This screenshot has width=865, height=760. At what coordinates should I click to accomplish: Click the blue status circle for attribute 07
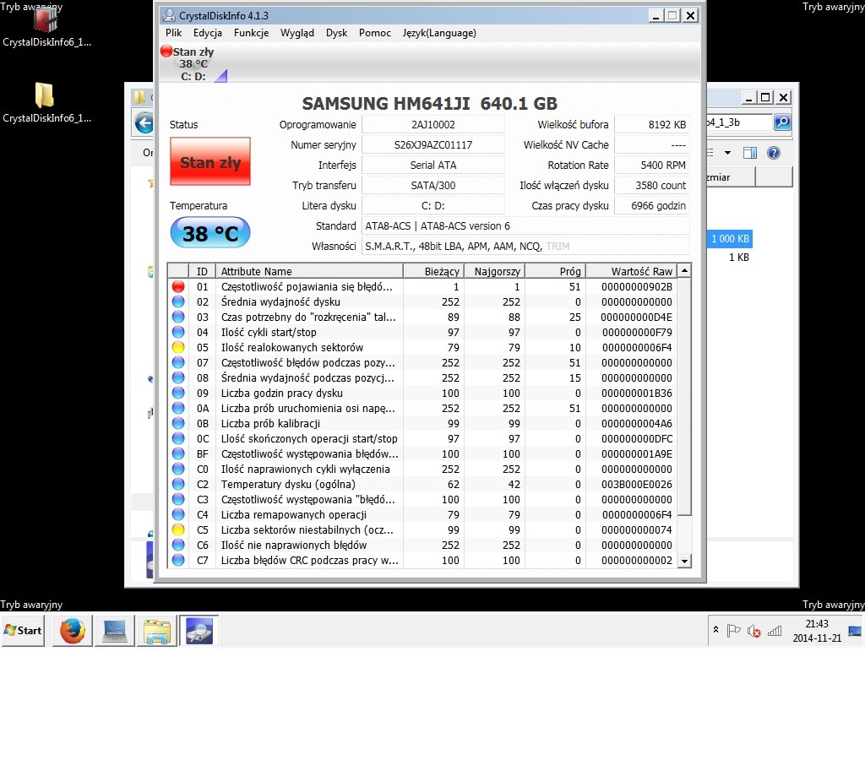(177, 362)
